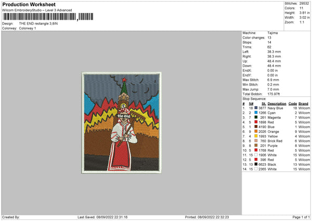
Task: Click the 'Brick Red' description text
Action: [x=275, y=141]
